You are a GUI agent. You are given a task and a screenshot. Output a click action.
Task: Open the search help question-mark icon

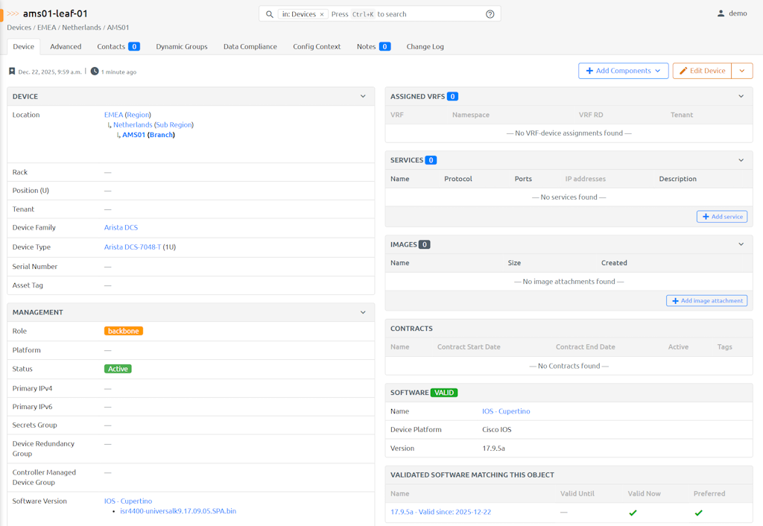[x=490, y=14]
